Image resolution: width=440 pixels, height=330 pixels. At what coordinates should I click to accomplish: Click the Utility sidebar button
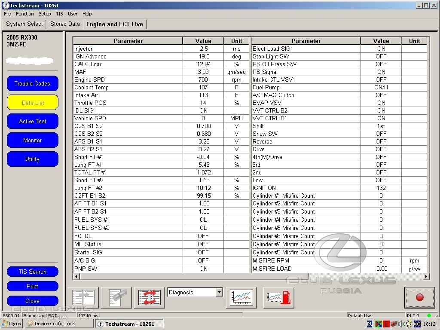tap(33, 159)
